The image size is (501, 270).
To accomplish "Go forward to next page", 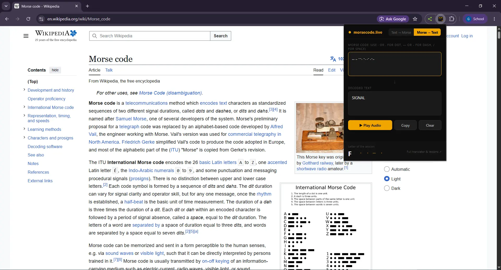I will coord(17,19).
